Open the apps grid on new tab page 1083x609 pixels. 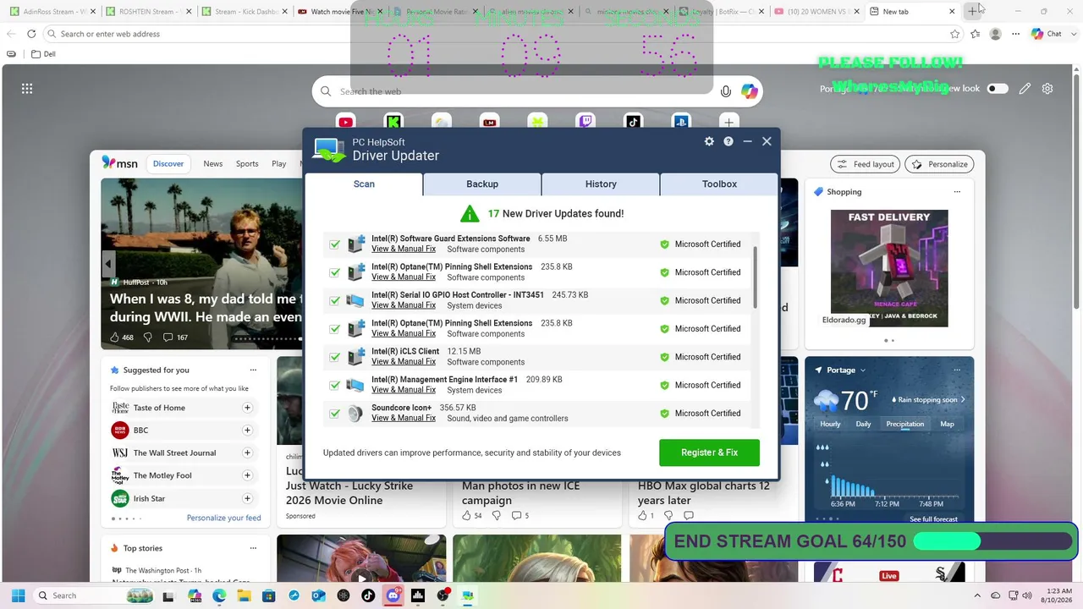click(x=27, y=89)
